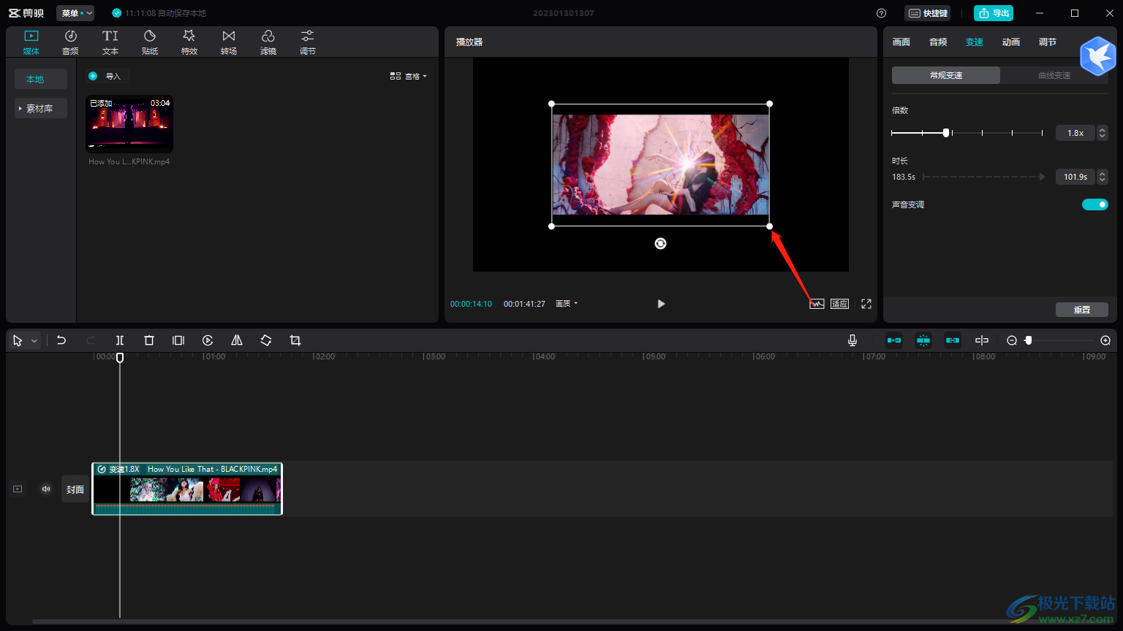Toggle main track magnet

point(894,340)
